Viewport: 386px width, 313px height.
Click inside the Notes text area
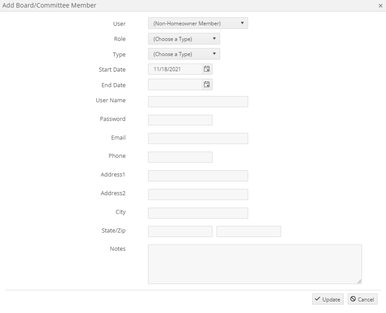(x=255, y=264)
